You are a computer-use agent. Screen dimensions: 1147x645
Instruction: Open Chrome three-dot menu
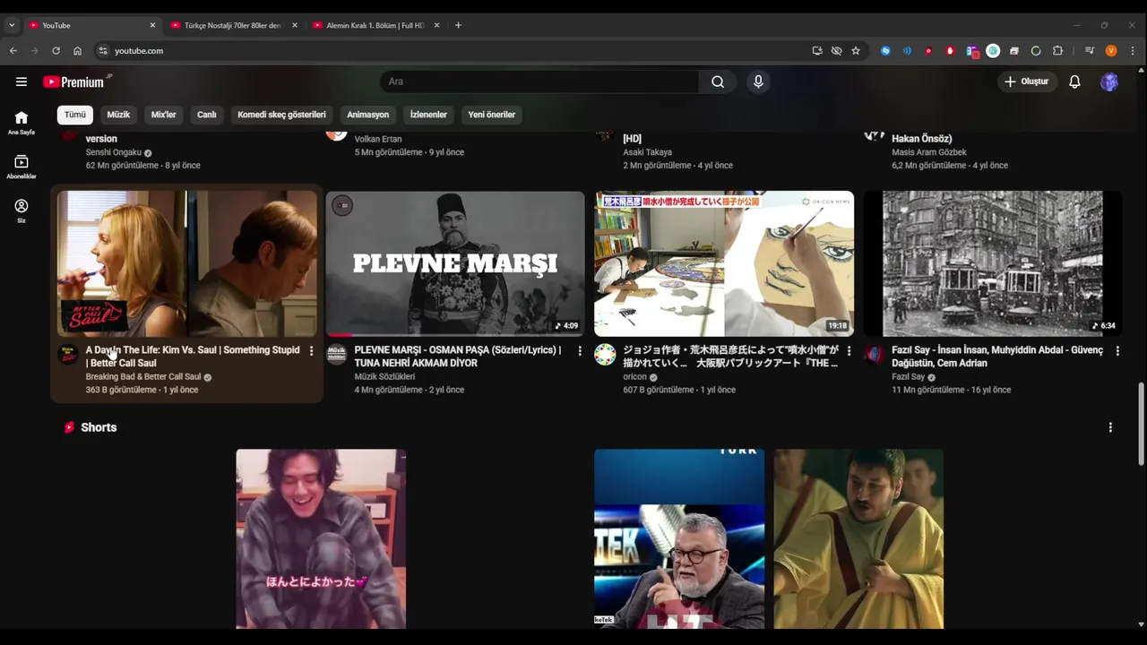pos(1133,51)
